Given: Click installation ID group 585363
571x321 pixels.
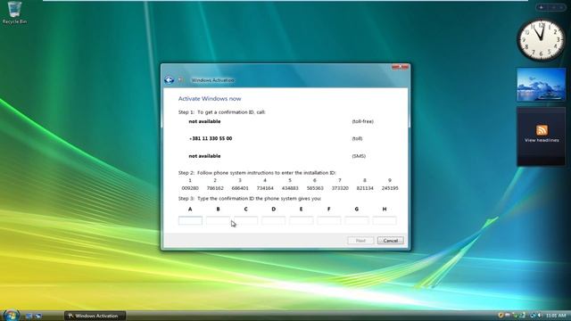Looking at the screenshot, I should click(315, 188).
